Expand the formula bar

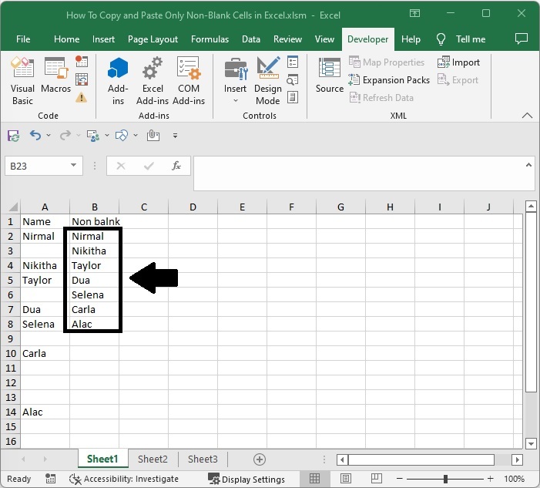tap(528, 165)
